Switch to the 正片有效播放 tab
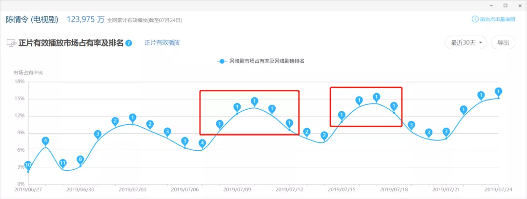Viewport: 527px width, 199px height. click(x=162, y=43)
